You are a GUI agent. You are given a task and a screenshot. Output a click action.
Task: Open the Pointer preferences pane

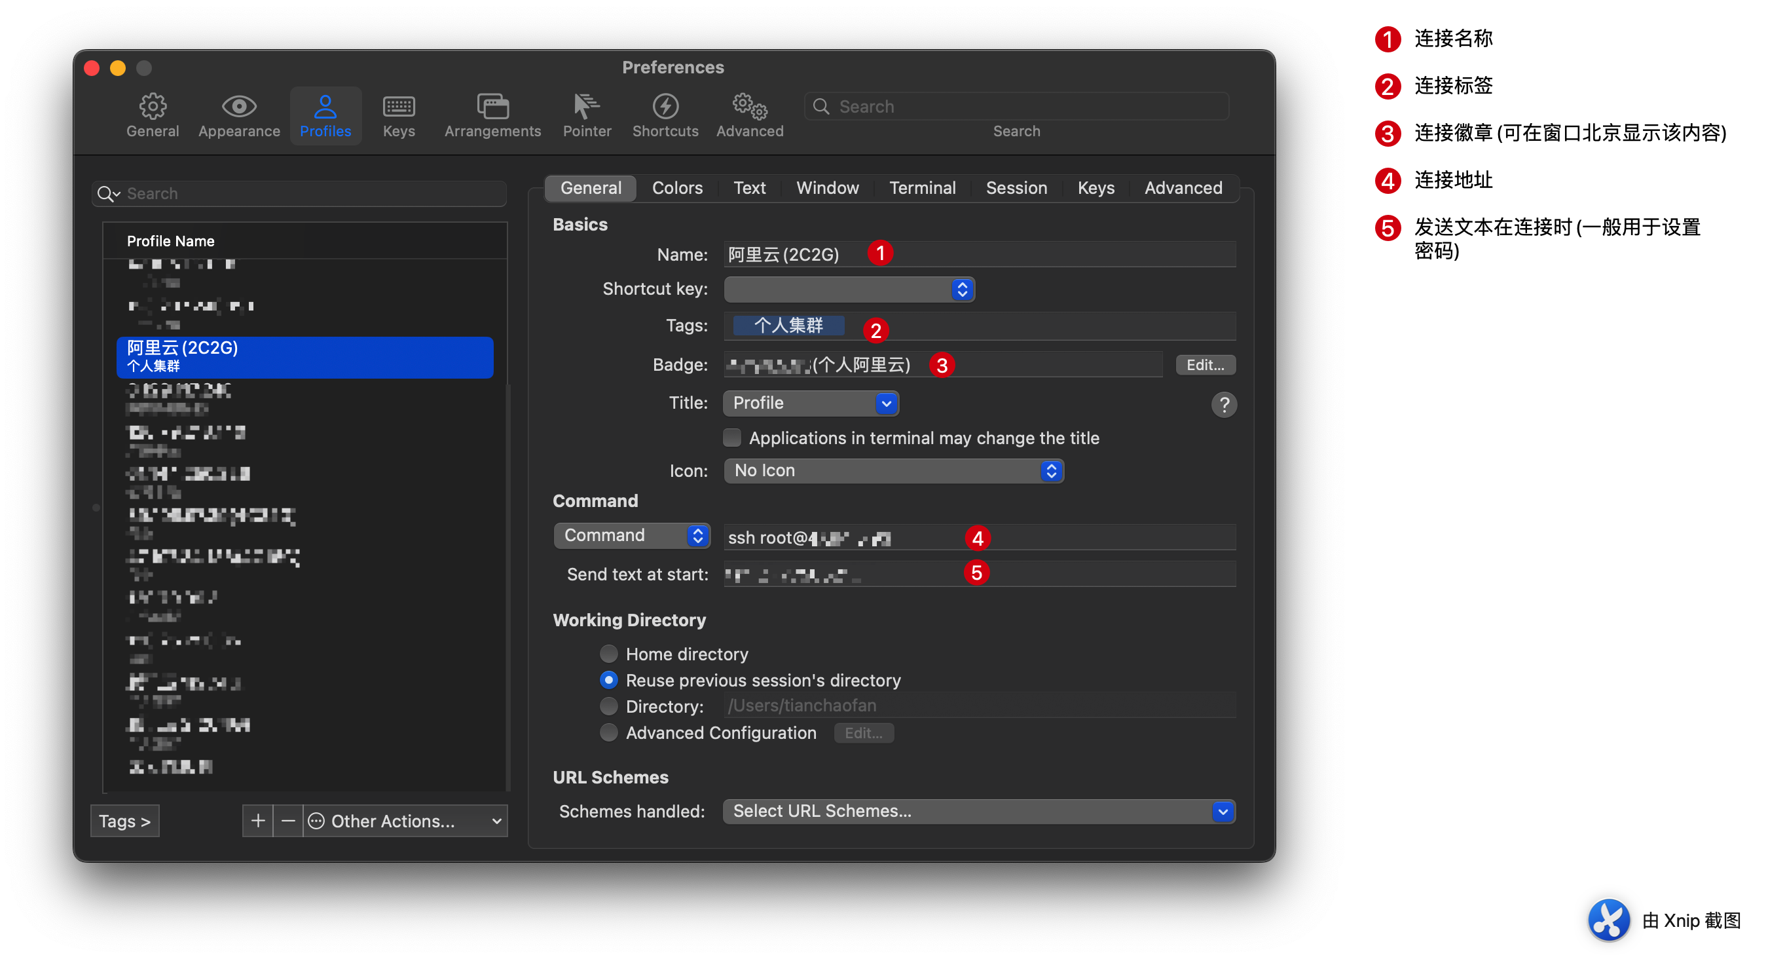pos(587,115)
